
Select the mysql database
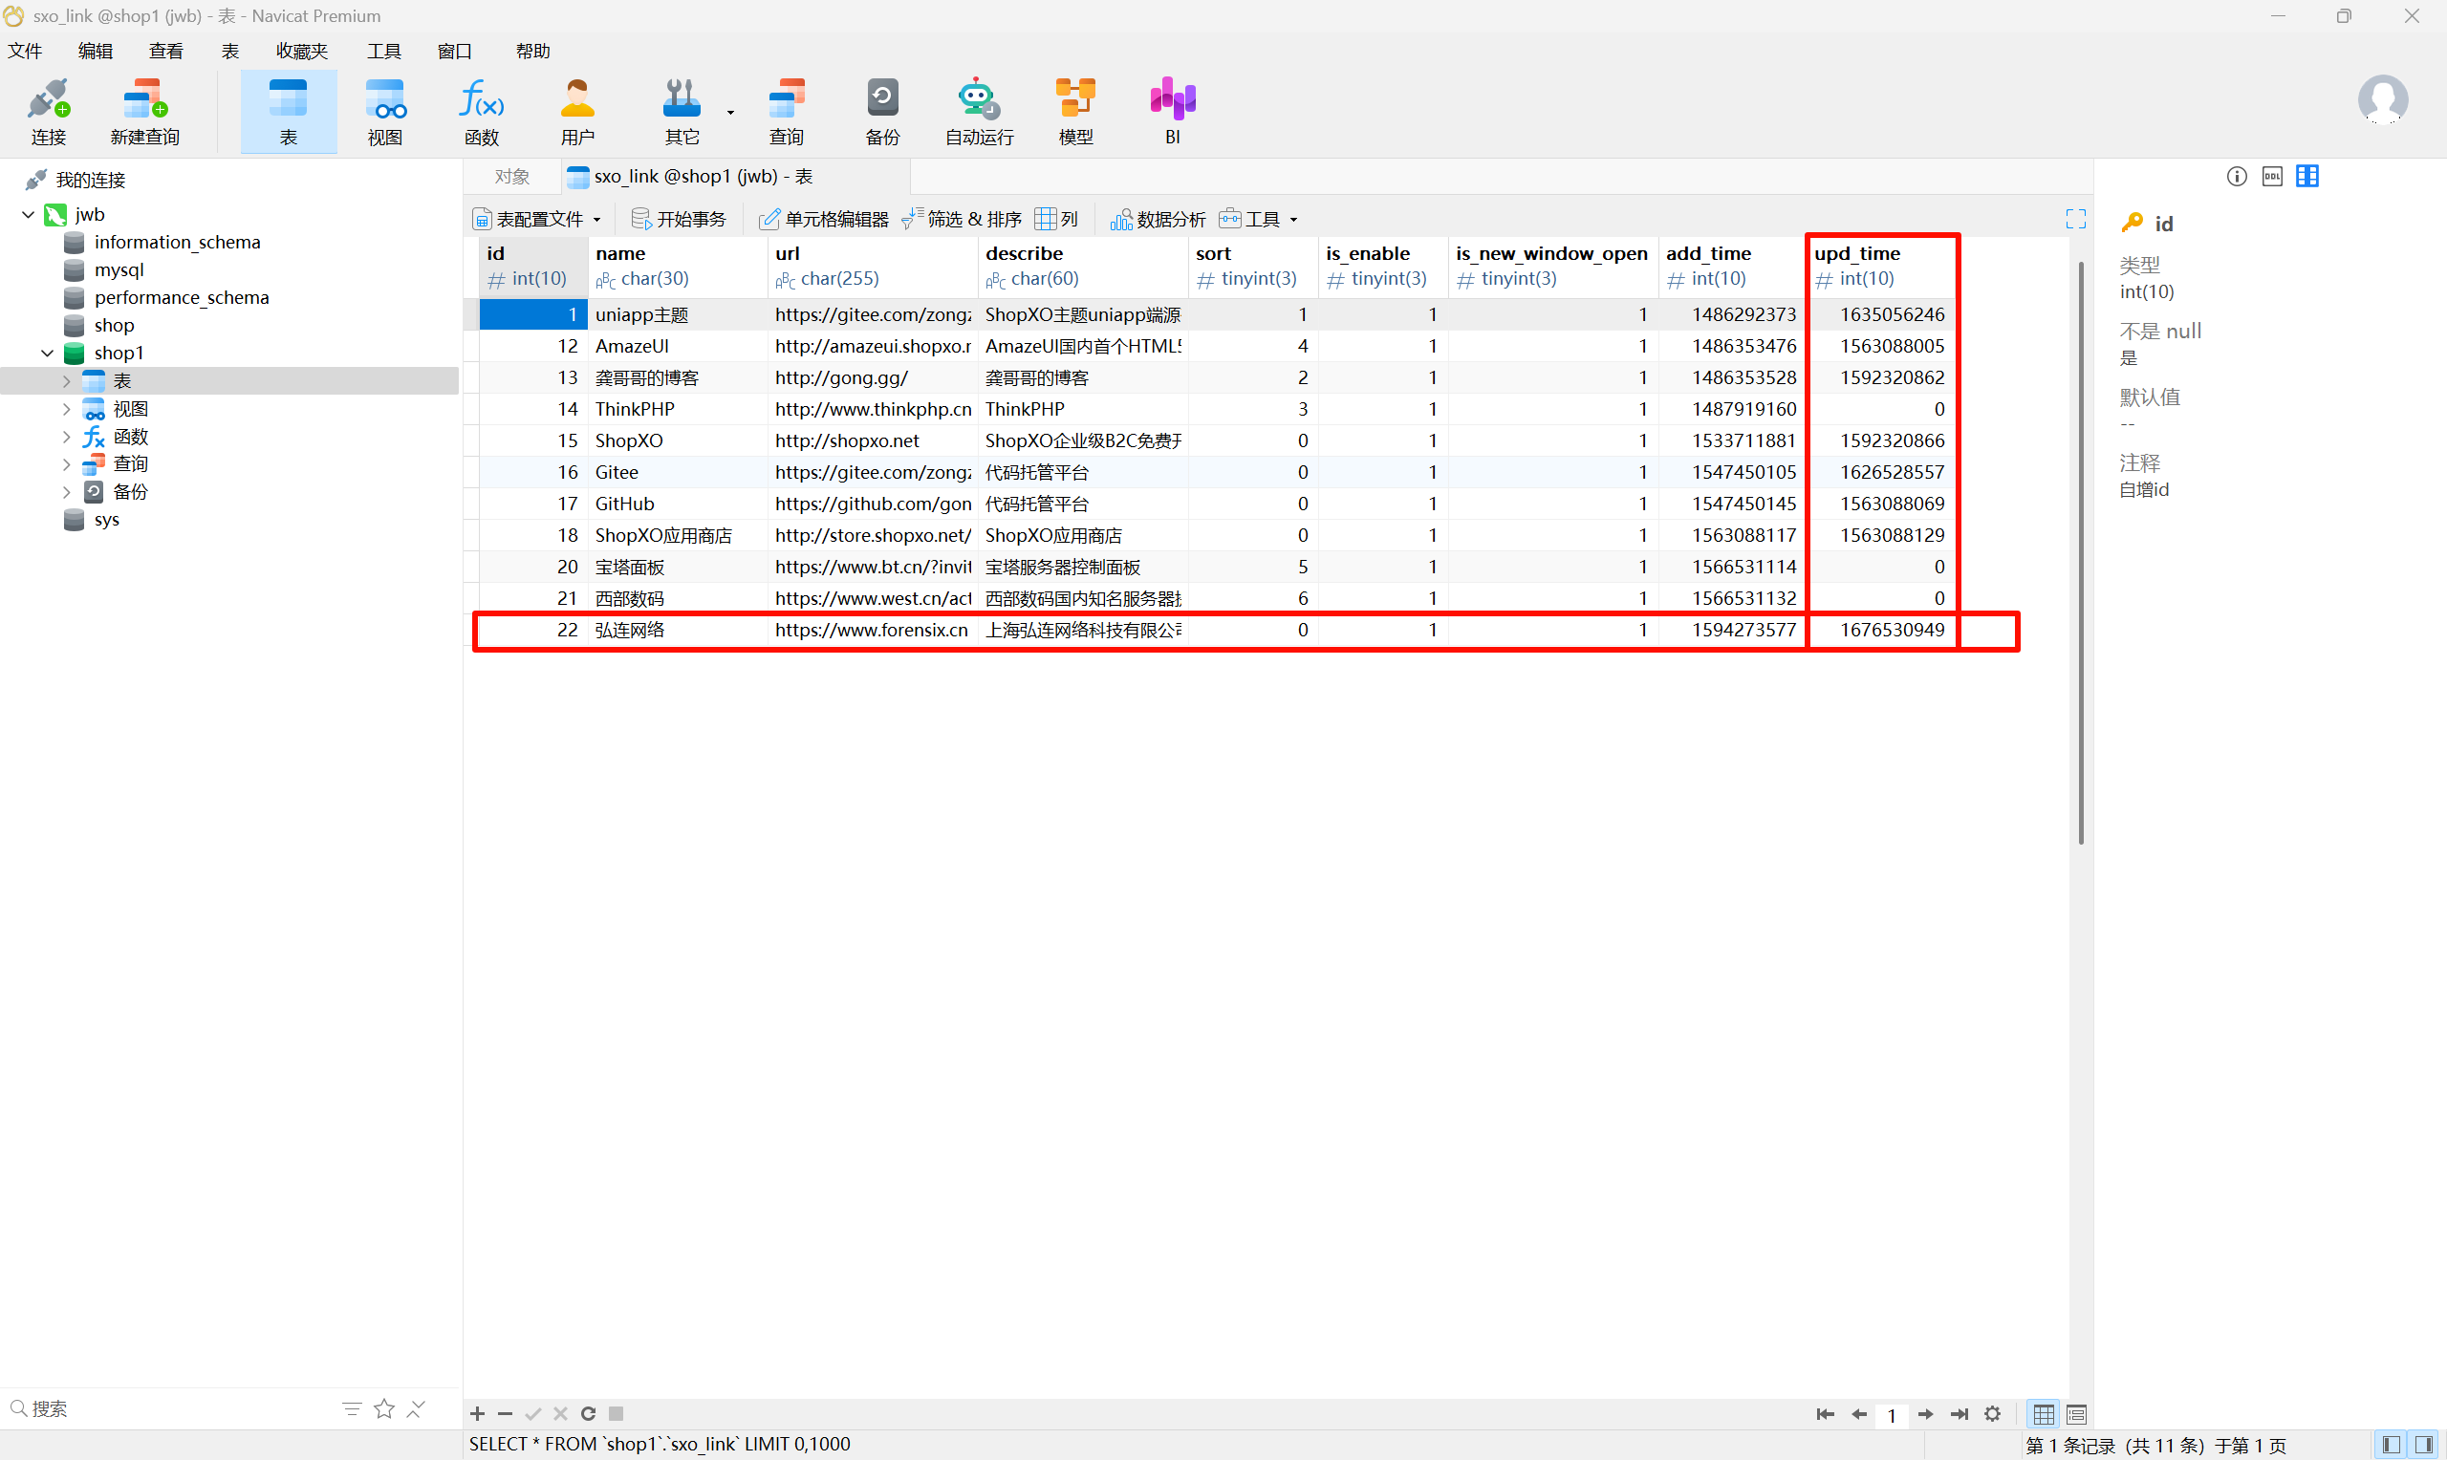pos(119,269)
